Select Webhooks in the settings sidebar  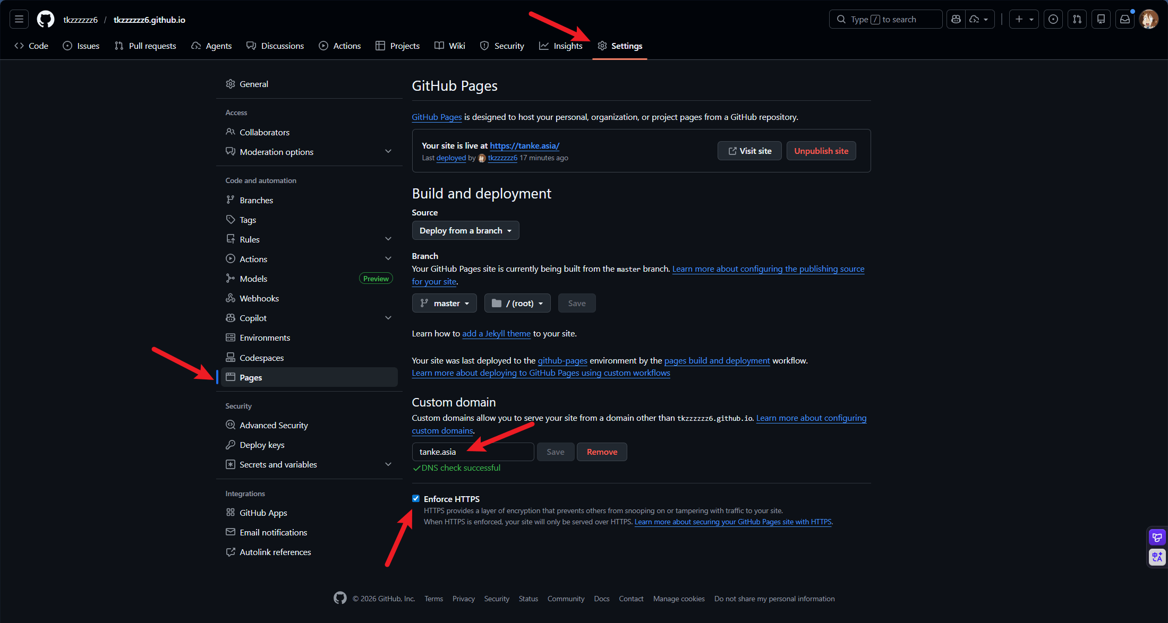[x=259, y=298]
